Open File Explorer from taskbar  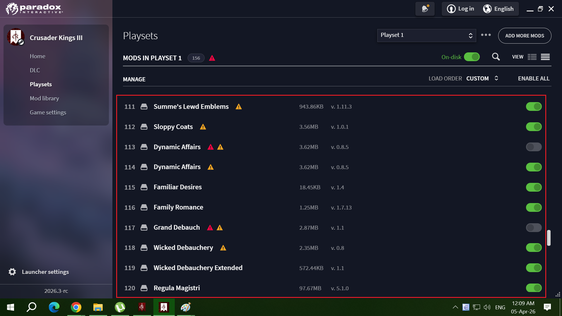tap(98, 307)
